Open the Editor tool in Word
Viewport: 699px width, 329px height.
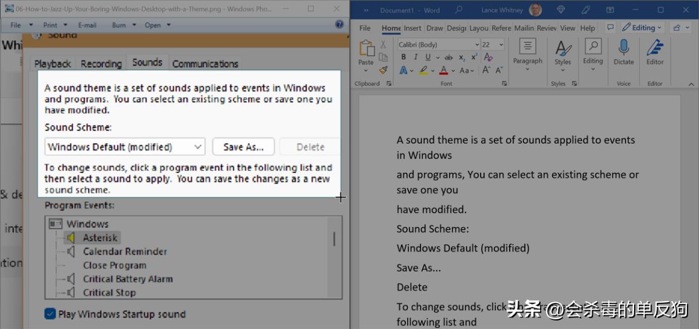pyautogui.click(x=655, y=49)
